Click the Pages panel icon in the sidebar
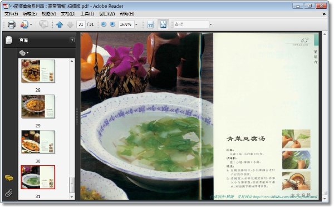The height and width of the screenshot is (208, 334). click(9, 40)
